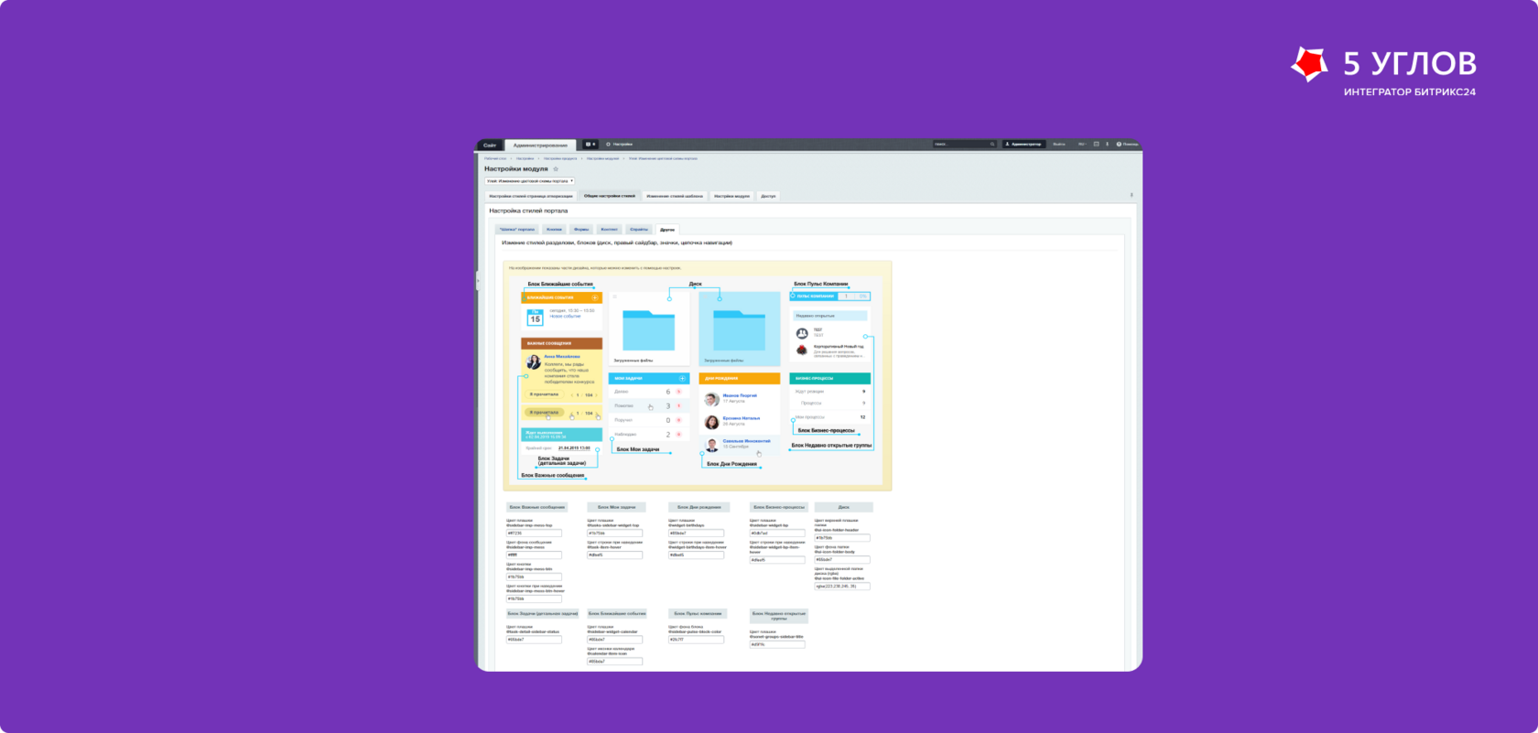
Task: Select the Формы sub-tab
Action: (581, 230)
